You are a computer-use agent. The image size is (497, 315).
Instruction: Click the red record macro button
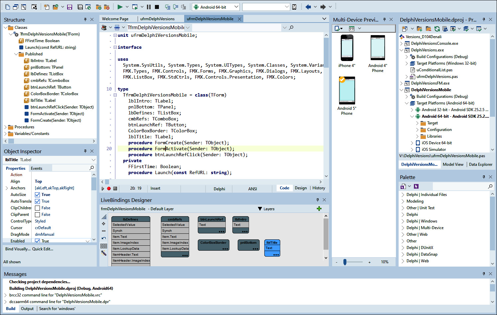pyautogui.click(x=109, y=188)
